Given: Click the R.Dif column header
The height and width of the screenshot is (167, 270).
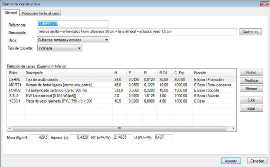Looking at the screenshot, I should click(165, 73).
